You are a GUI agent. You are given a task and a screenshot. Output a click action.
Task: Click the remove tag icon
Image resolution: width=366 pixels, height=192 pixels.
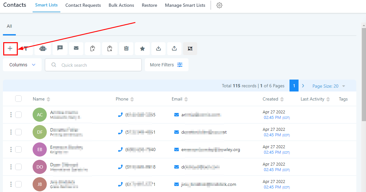[110, 48]
